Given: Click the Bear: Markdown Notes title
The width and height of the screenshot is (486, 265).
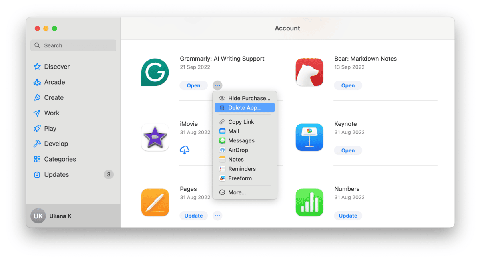Looking at the screenshot, I should [366, 59].
